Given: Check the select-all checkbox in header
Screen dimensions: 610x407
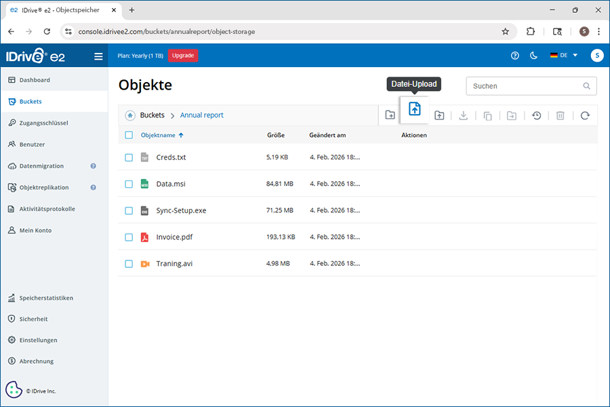Looking at the screenshot, I should [129, 135].
